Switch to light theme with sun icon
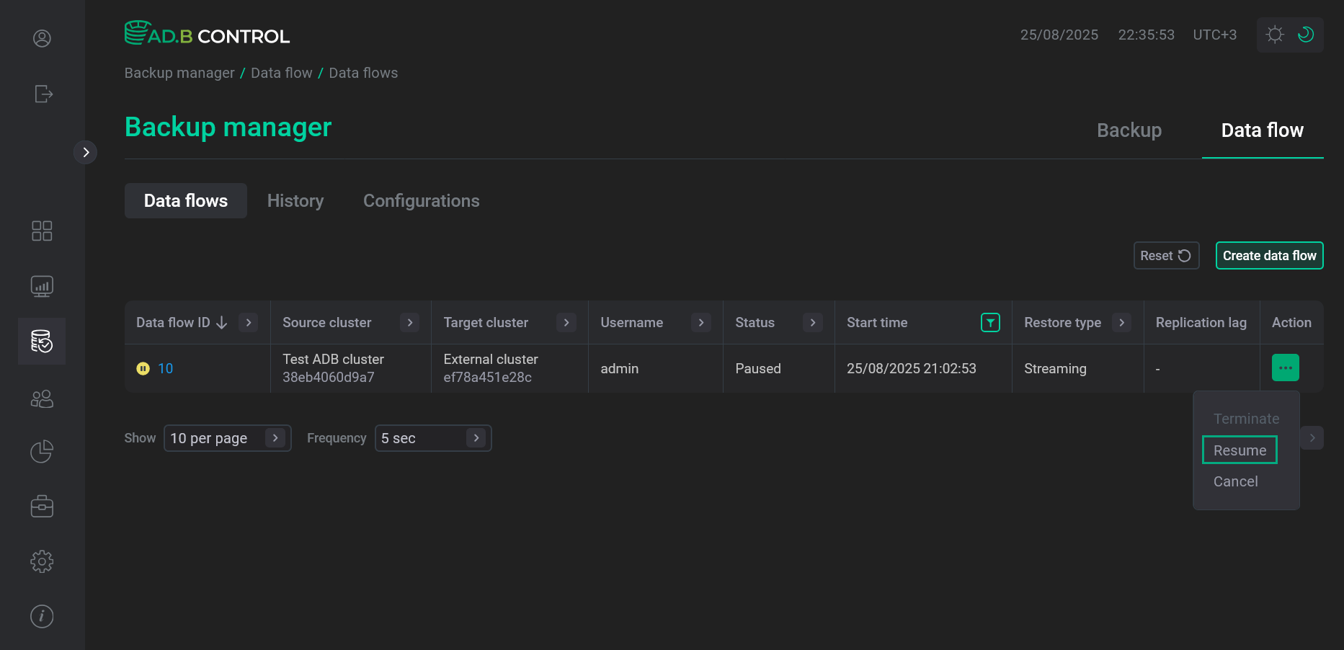The height and width of the screenshot is (650, 1344). (x=1274, y=35)
